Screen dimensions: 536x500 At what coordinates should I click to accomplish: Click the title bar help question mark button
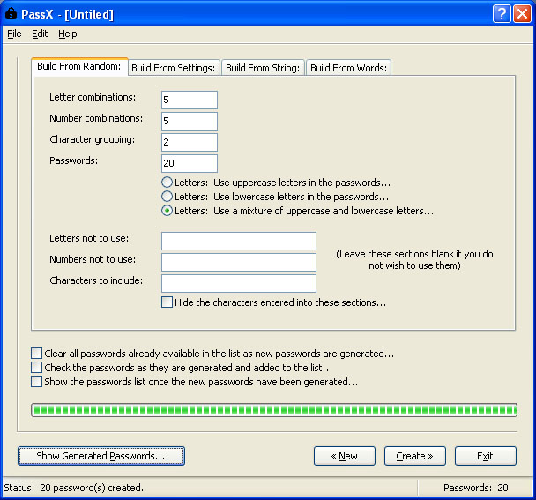click(502, 14)
